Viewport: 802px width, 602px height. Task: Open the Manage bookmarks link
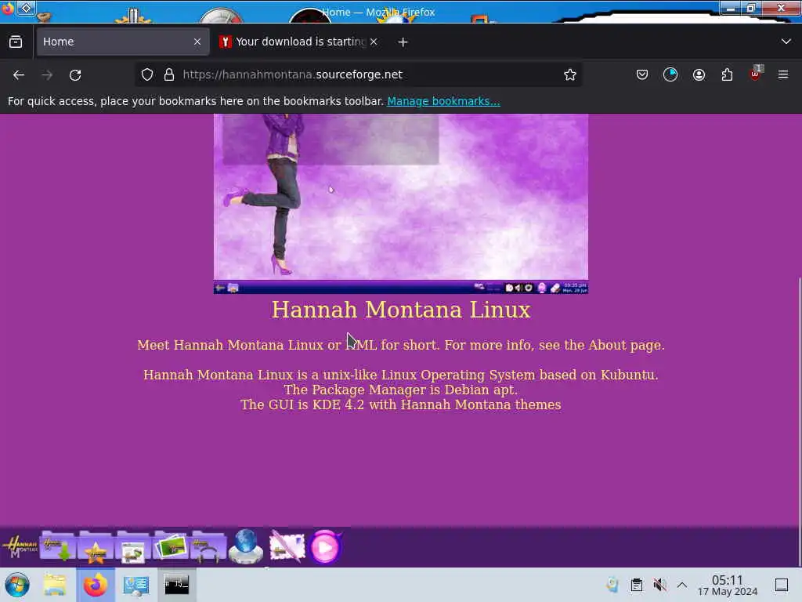click(443, 101)
